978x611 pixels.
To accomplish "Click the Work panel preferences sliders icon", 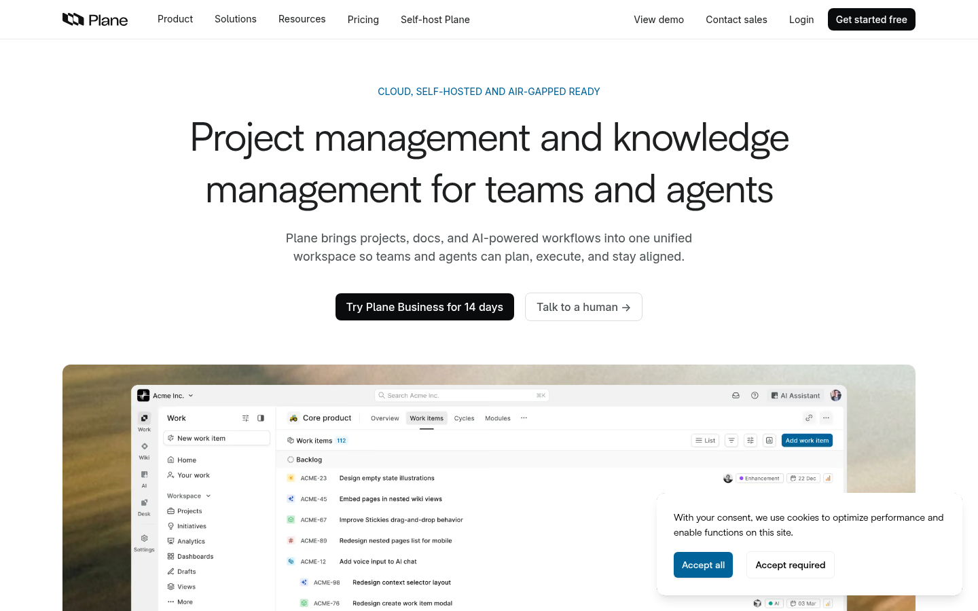I will pyautogui.click(x=246, y=418).
